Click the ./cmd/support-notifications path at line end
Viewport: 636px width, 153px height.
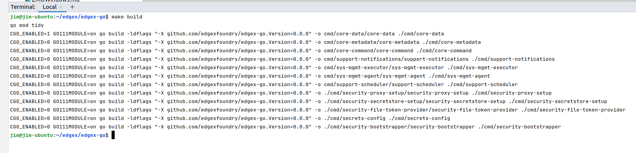[513, 59]
